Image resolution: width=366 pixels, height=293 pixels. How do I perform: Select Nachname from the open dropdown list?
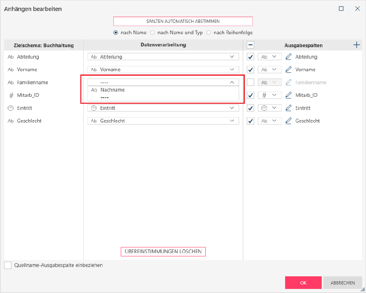[x=113, y=90]
